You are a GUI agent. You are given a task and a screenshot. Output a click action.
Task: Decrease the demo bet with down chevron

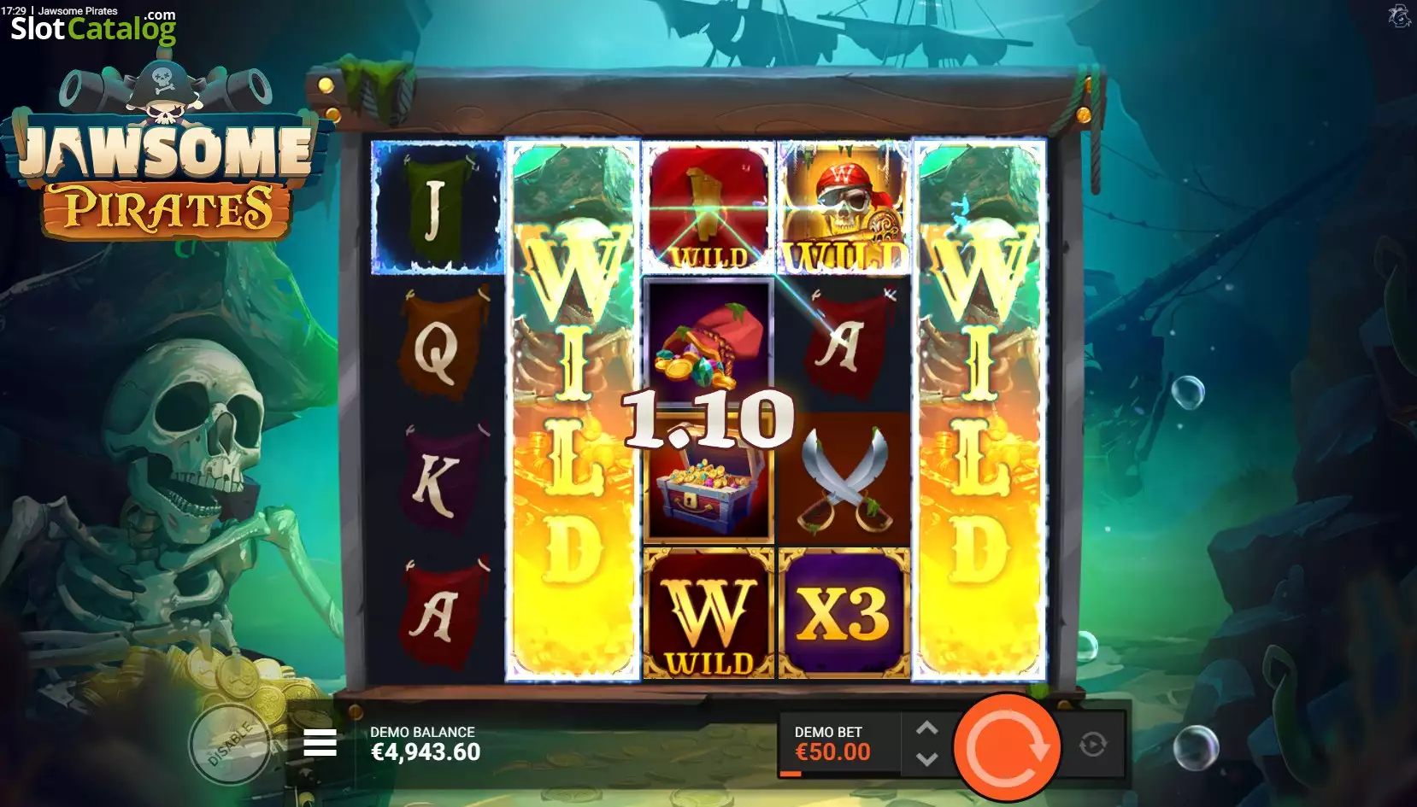(x=927, y=758)
